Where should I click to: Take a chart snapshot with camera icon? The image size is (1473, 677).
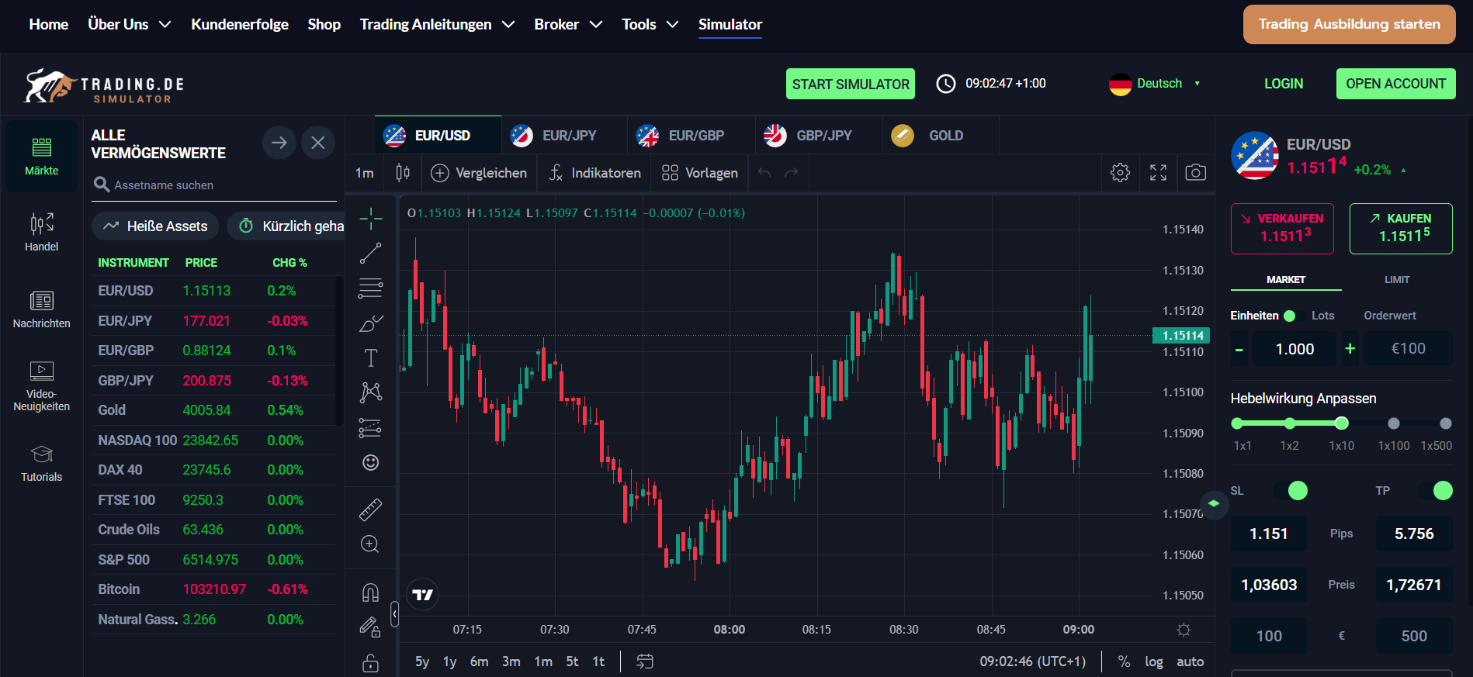tap(1195, 172)
